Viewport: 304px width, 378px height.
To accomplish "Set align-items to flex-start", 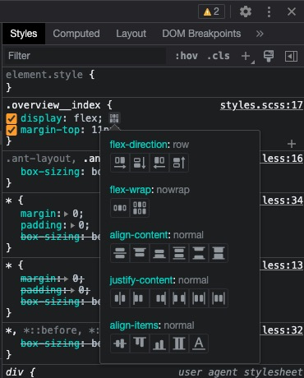I will coord(140,343).
